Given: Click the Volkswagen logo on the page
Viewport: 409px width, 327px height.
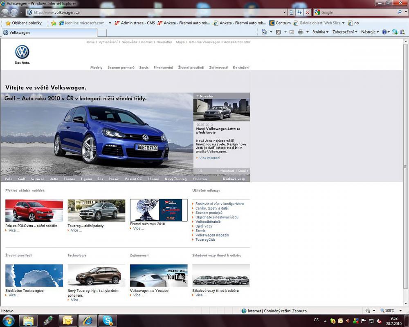Looking at the screenshot, I should [x=22, y=52].
